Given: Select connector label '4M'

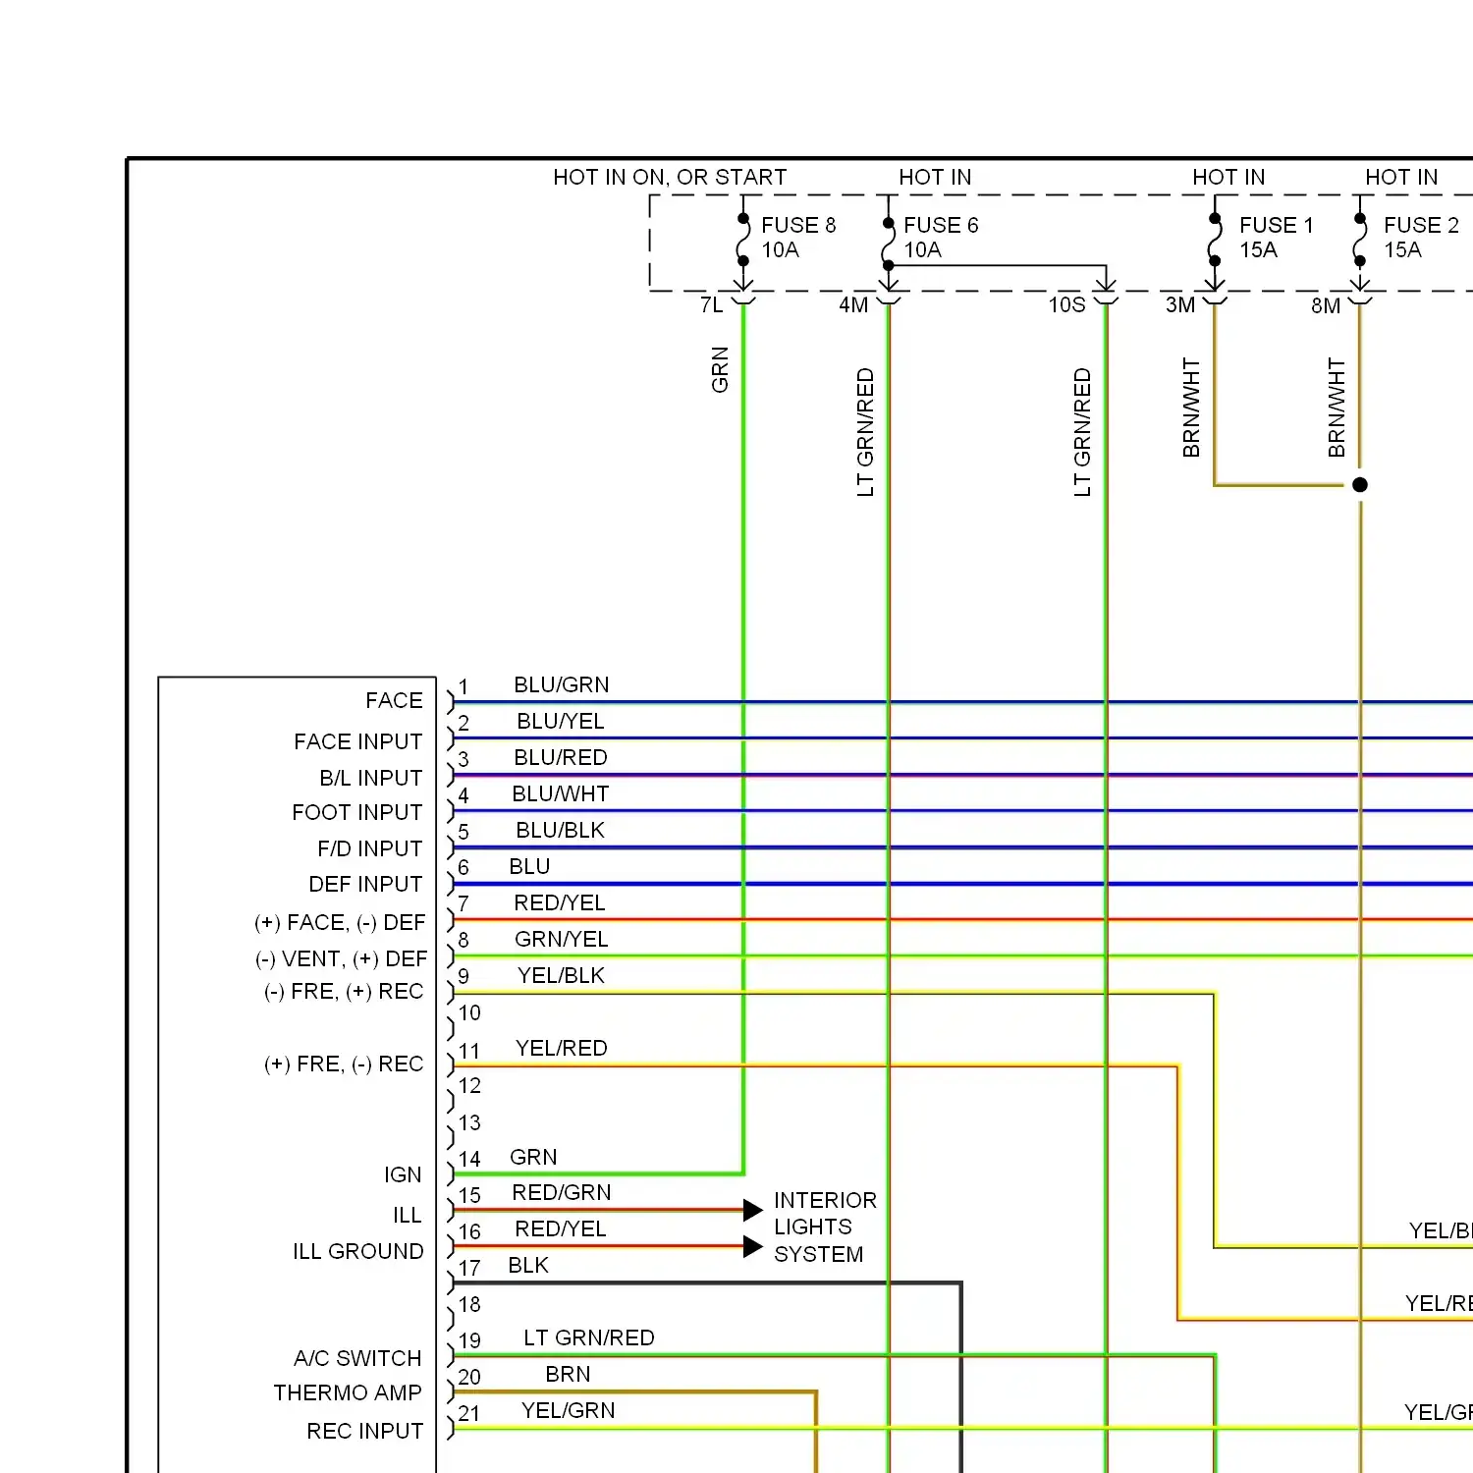Looking at the screenshot, I should click(853, 305).
